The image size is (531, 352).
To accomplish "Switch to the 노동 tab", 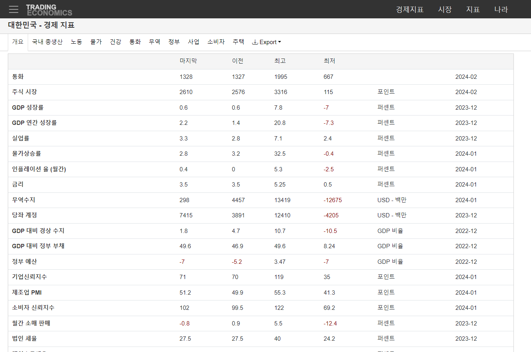I will click(x=77, y=42).
